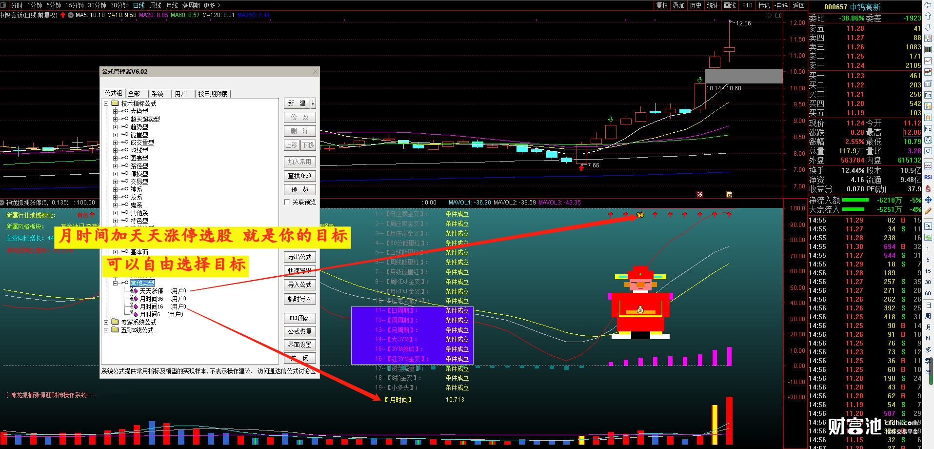Expand the 五彩K线公式 node
The image size is (934, 449).
pos(106,330)
